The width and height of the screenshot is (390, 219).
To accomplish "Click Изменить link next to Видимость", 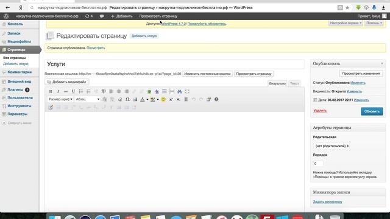I will point(354,91).
